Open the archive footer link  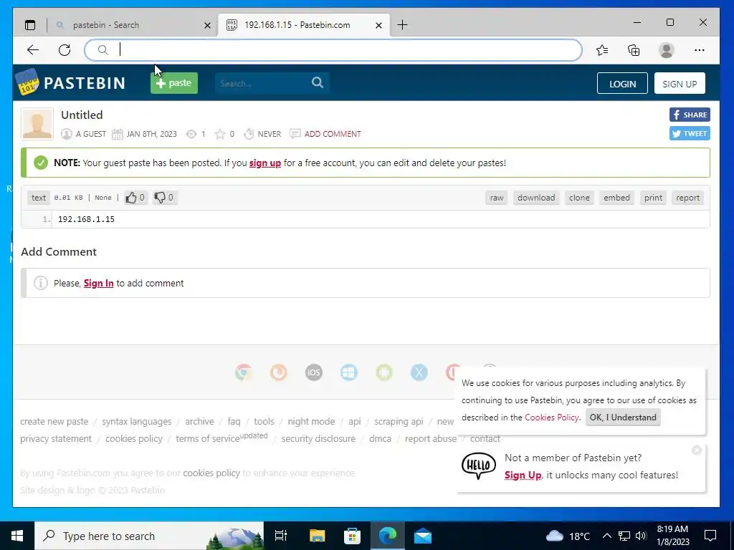click(199, 421)
